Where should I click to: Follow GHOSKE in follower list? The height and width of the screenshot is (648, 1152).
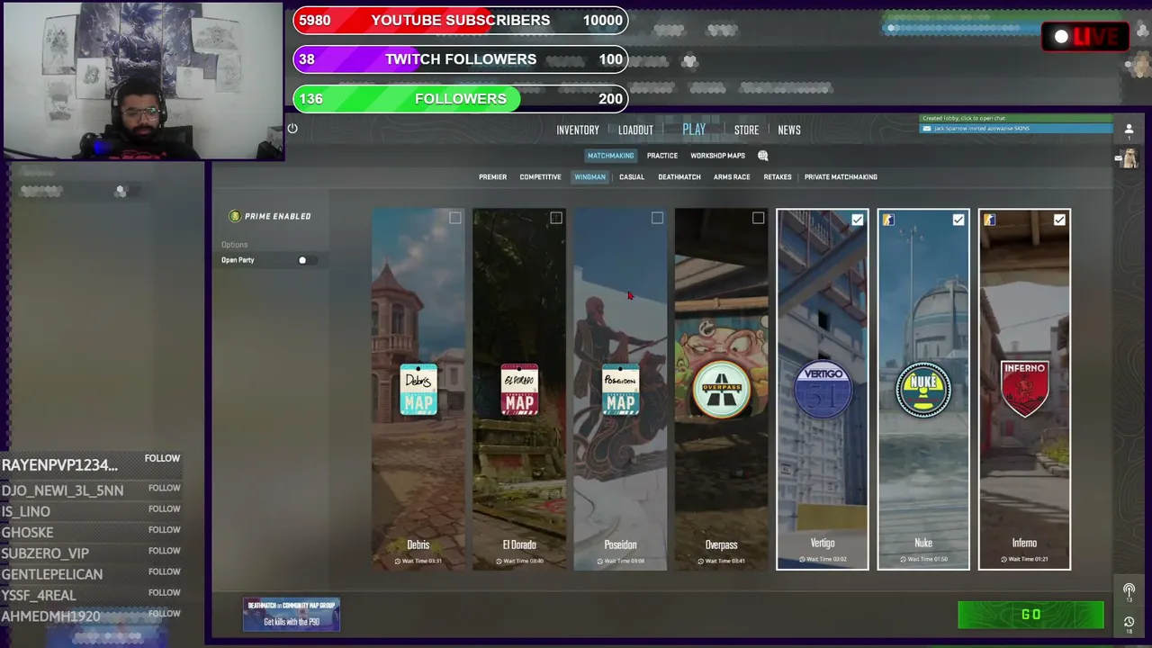click(164, 529)
